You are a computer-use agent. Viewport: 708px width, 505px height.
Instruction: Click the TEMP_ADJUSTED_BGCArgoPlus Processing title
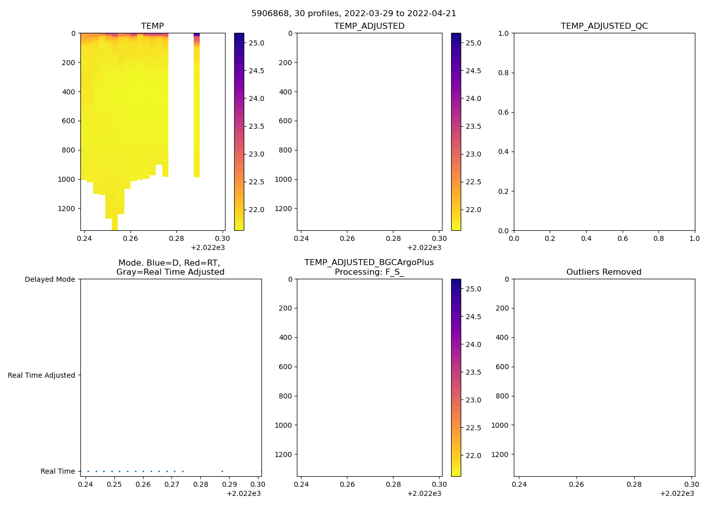point(369,267)
